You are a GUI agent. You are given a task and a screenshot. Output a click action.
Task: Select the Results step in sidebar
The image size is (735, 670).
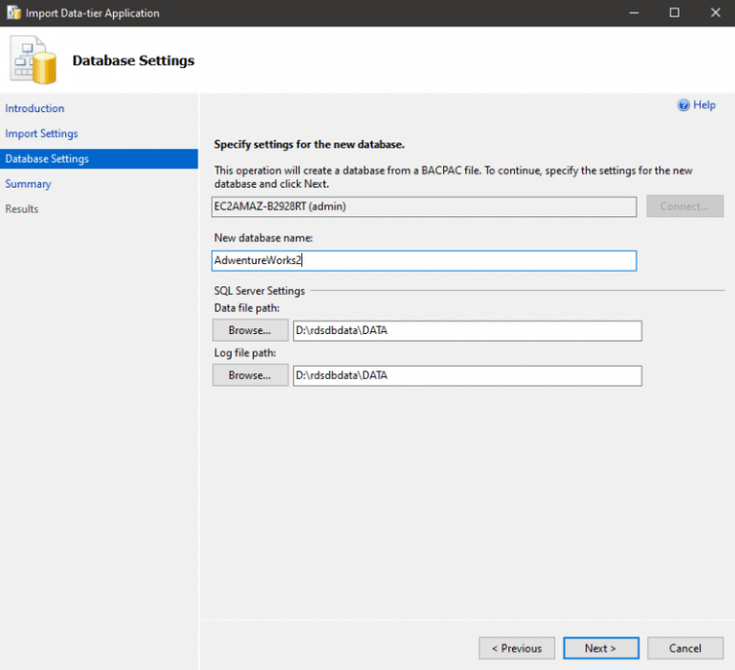[22, 209]
